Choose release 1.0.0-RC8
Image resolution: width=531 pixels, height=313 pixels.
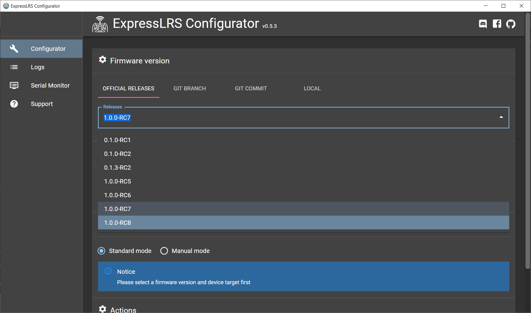[x=303, y=223]
